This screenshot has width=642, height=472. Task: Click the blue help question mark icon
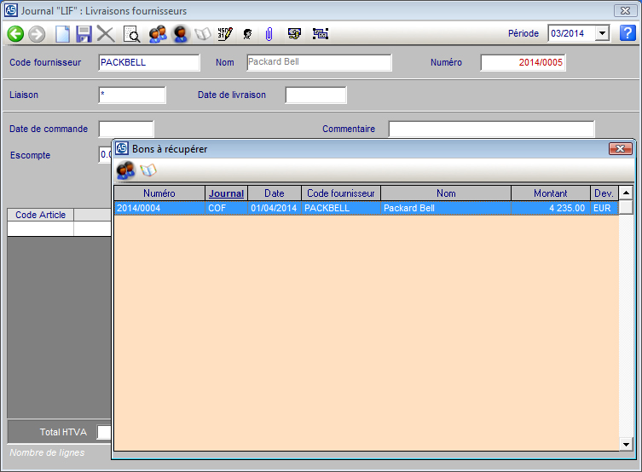click(x=628, y=33)
